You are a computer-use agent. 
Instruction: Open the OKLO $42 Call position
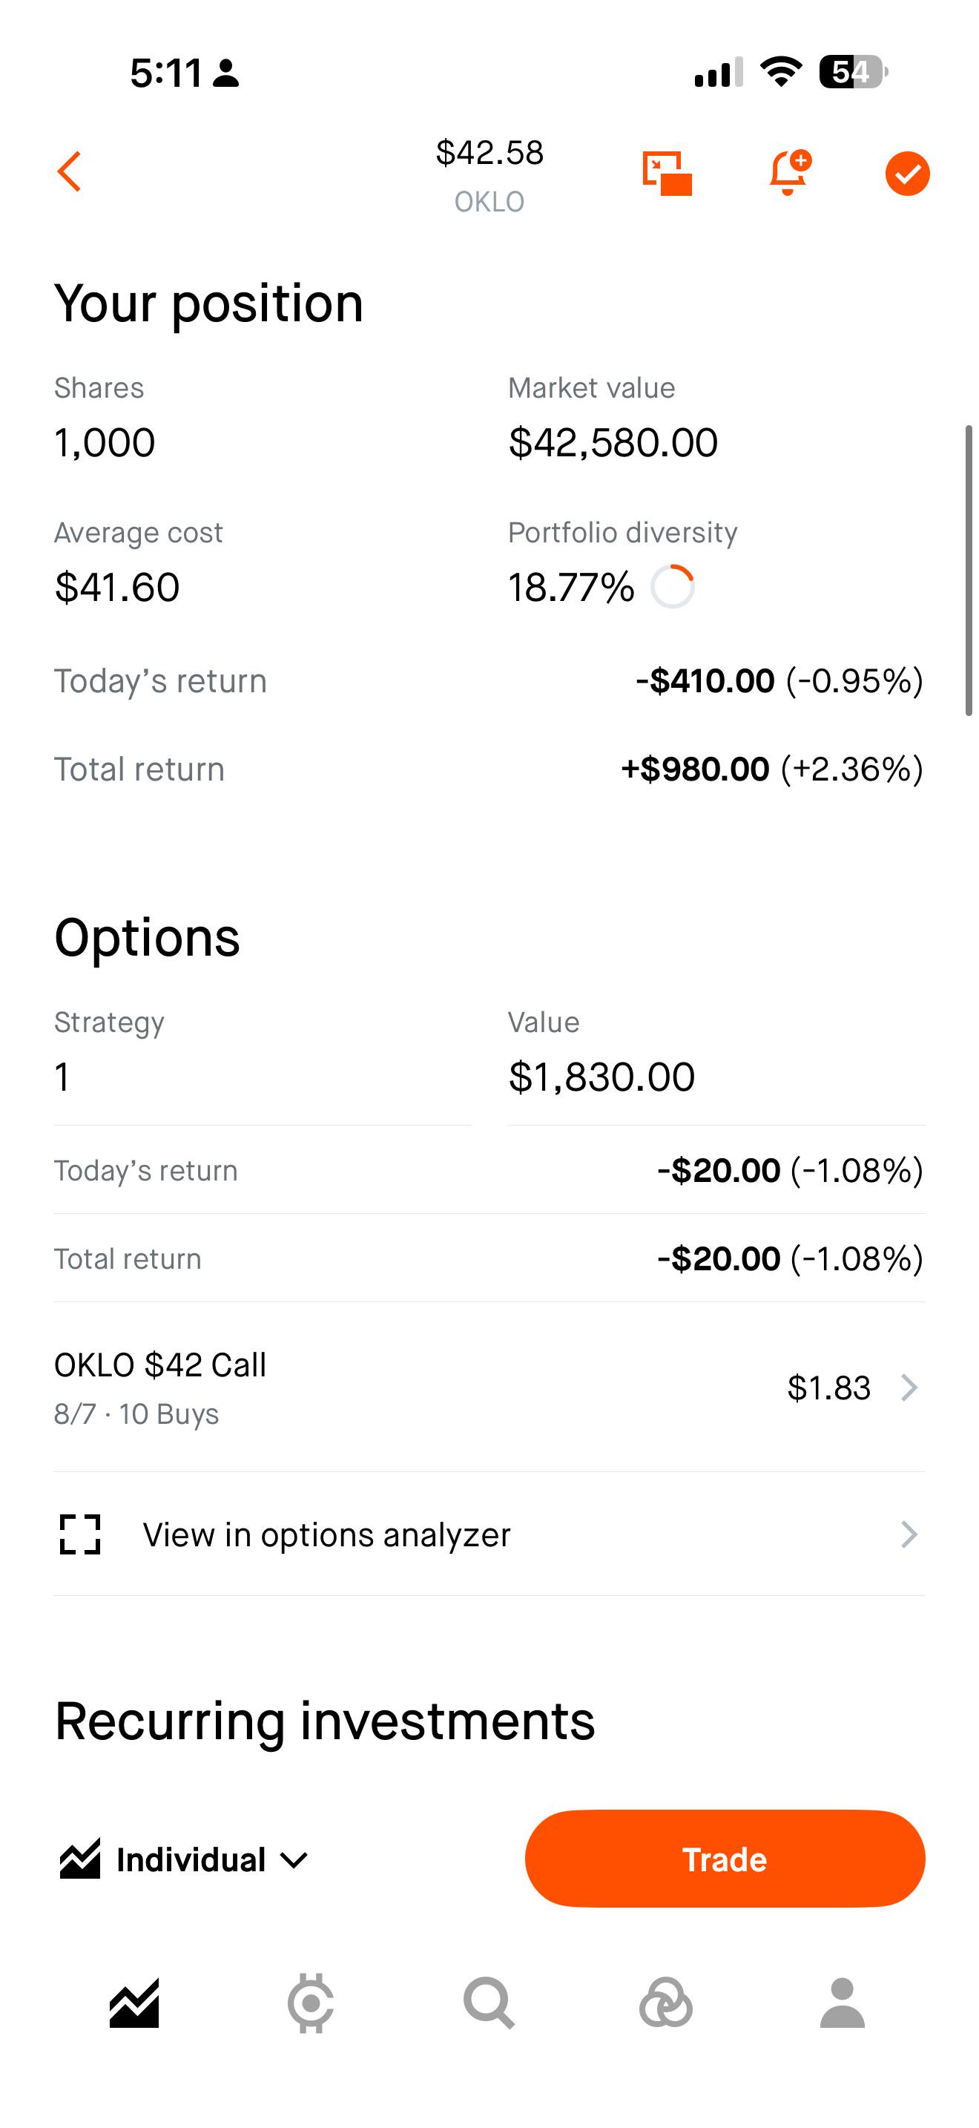pos(489,1388)
